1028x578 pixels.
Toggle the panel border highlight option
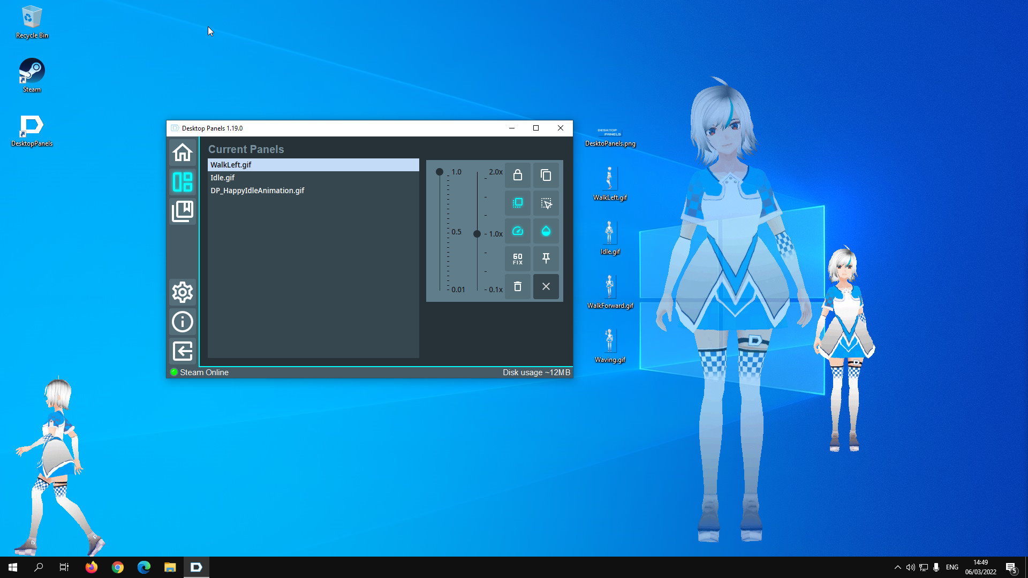(517, 203)
